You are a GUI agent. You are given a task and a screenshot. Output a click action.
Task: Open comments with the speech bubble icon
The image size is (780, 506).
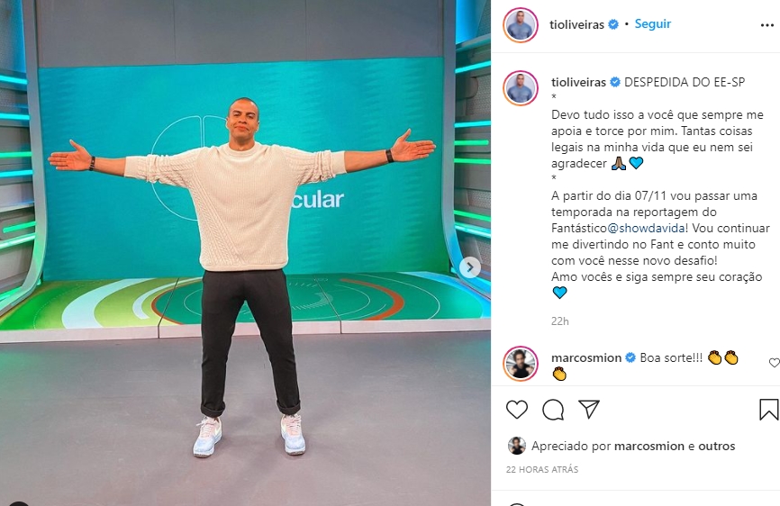[553, 410]
